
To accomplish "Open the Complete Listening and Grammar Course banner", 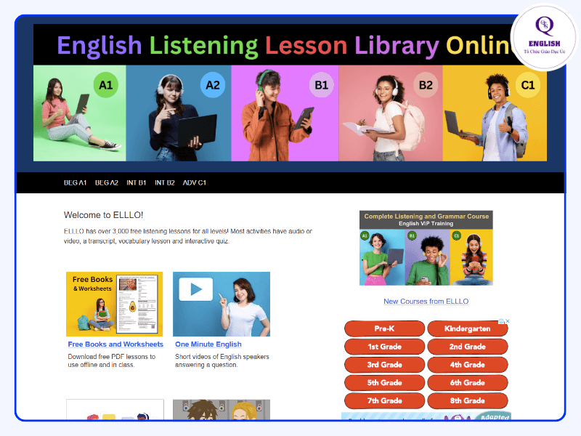I will point(426,248).
